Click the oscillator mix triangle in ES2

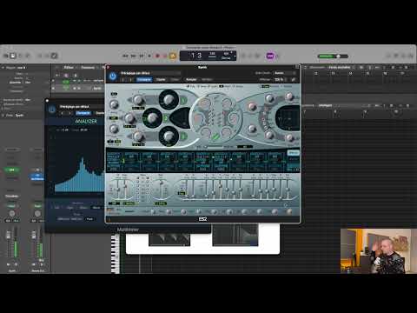(x=180, y=118)
